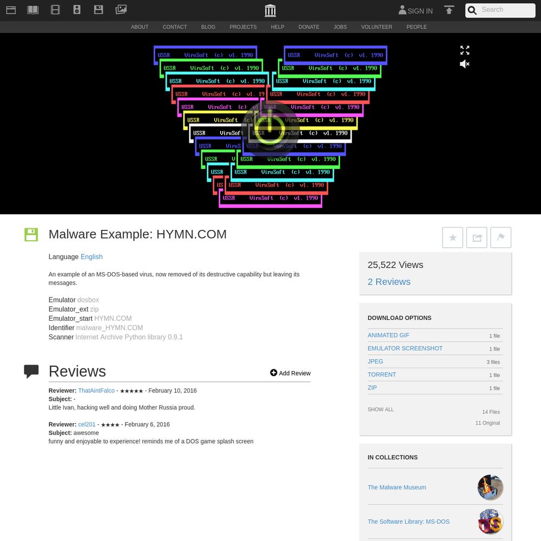Click the 25,522 Views counter
The image size is (541, 541).
pyautogui.click(x=395, y=265)
